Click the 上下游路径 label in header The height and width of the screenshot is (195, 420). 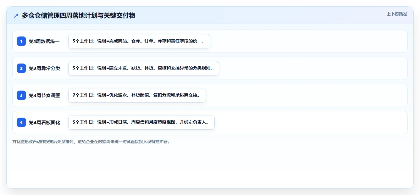pyautogui.click(x=397, y=14)
